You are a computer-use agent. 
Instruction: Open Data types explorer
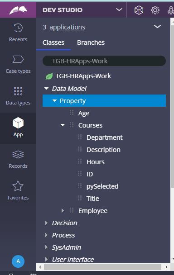pos(18,96)
